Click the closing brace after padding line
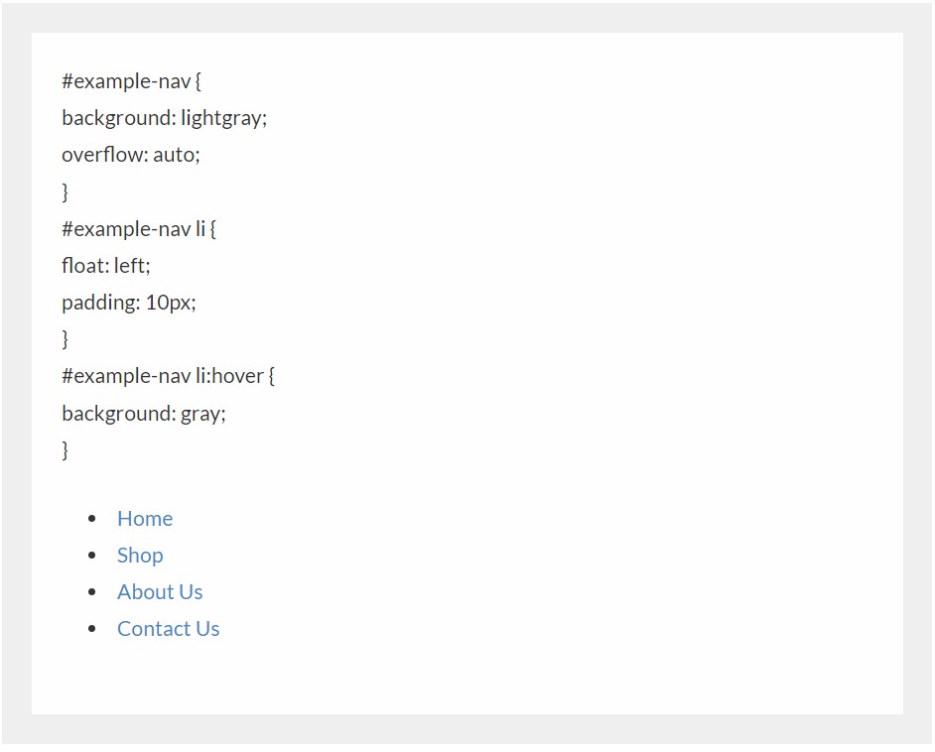This screenshot has height=752, width=935. [66, 339]
